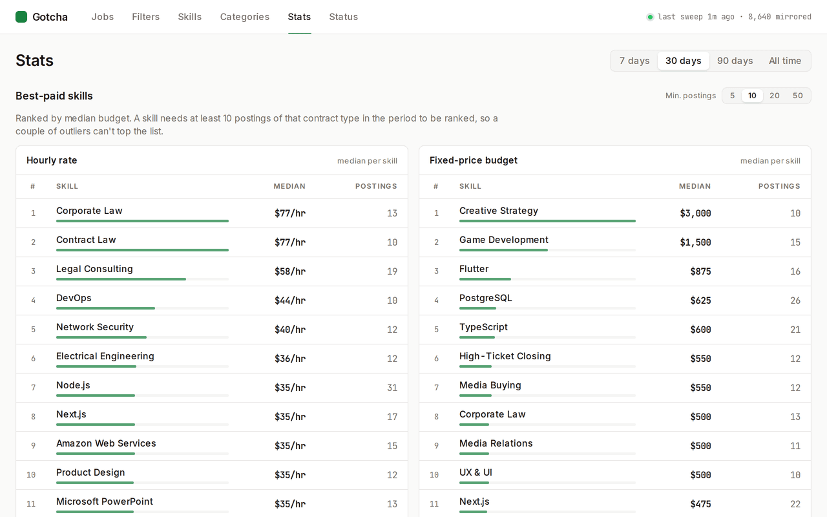Screen dimensions: 827x517
Task: Open the Contract Law skill
Action: [x=86, y=240]
